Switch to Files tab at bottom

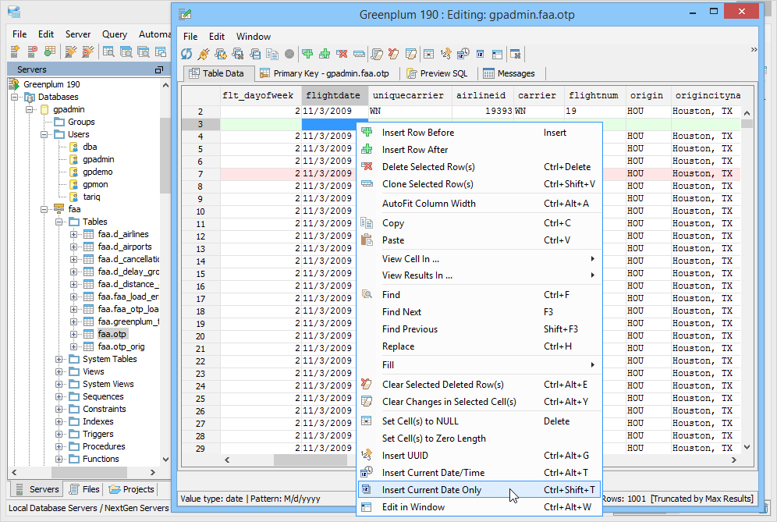[x=85, y=489]
